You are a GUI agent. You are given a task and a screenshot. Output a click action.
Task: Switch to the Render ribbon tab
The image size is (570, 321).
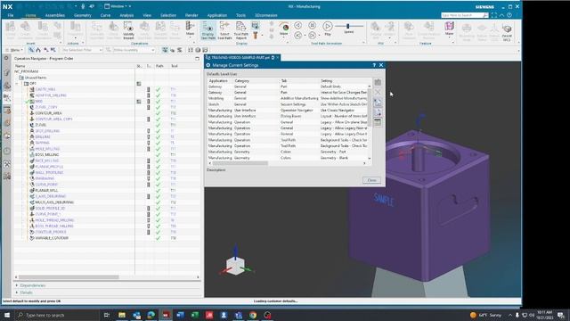coord(191,15)
